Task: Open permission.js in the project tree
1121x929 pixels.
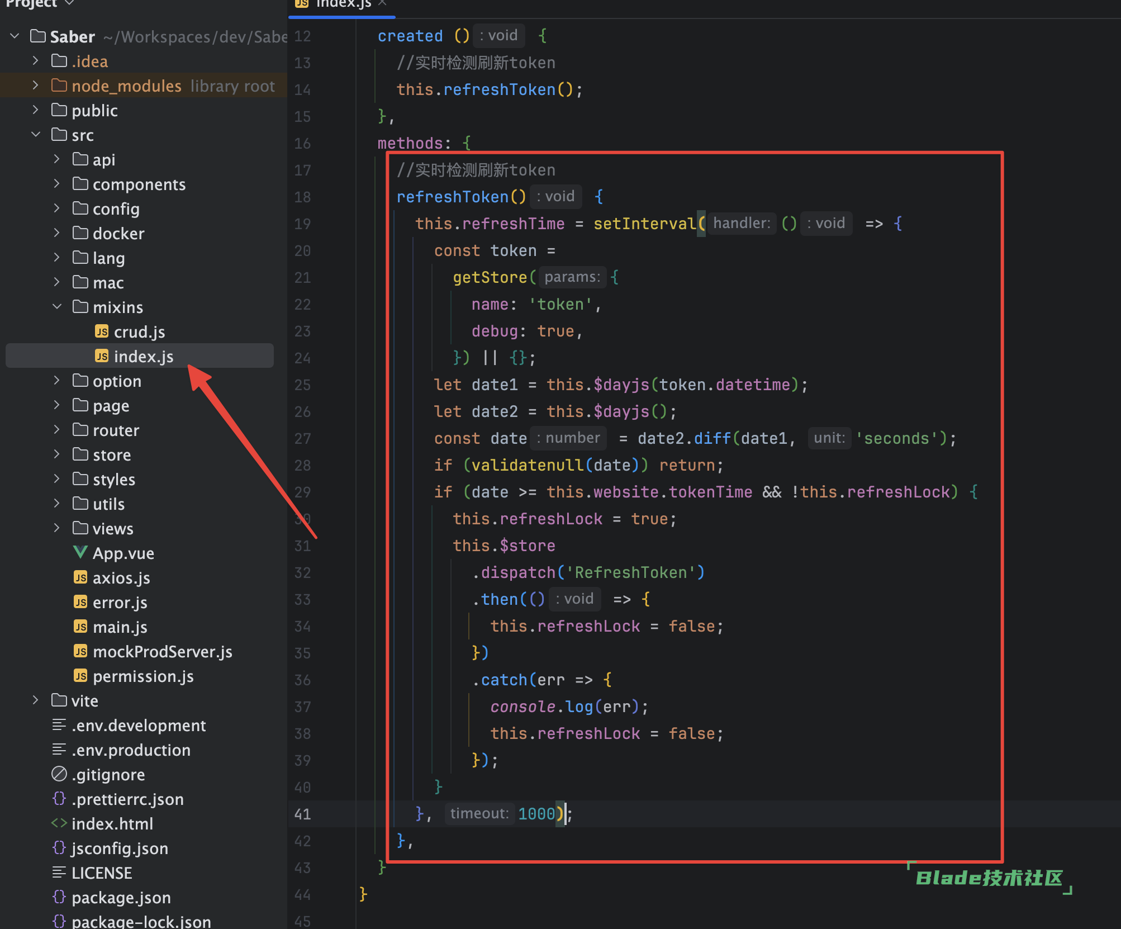Action: pos(143,676)
